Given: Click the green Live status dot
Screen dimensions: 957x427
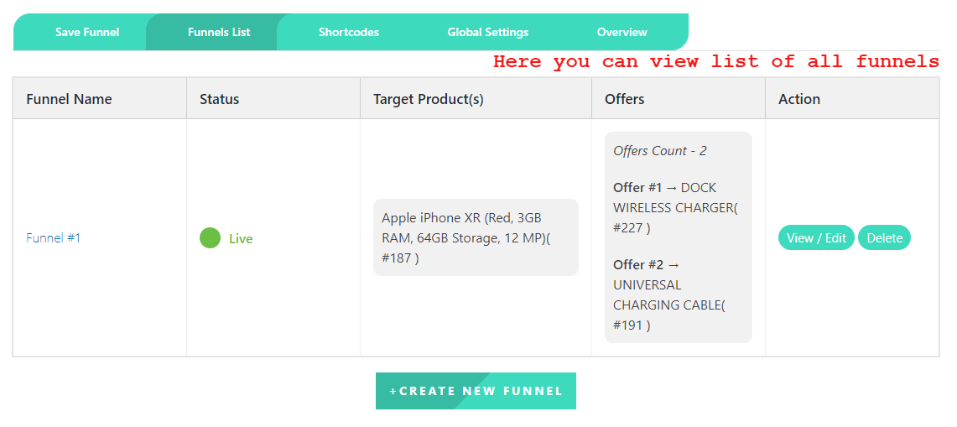Looking at the screenshot, I should [x=210, y=238].
